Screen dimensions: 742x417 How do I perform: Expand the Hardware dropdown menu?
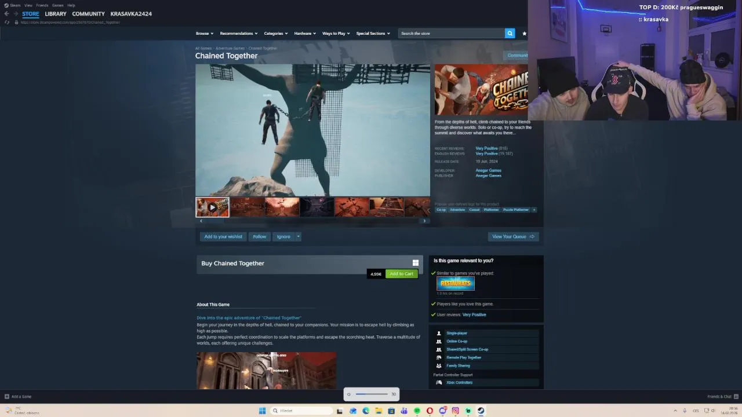[x=305, y=34]
